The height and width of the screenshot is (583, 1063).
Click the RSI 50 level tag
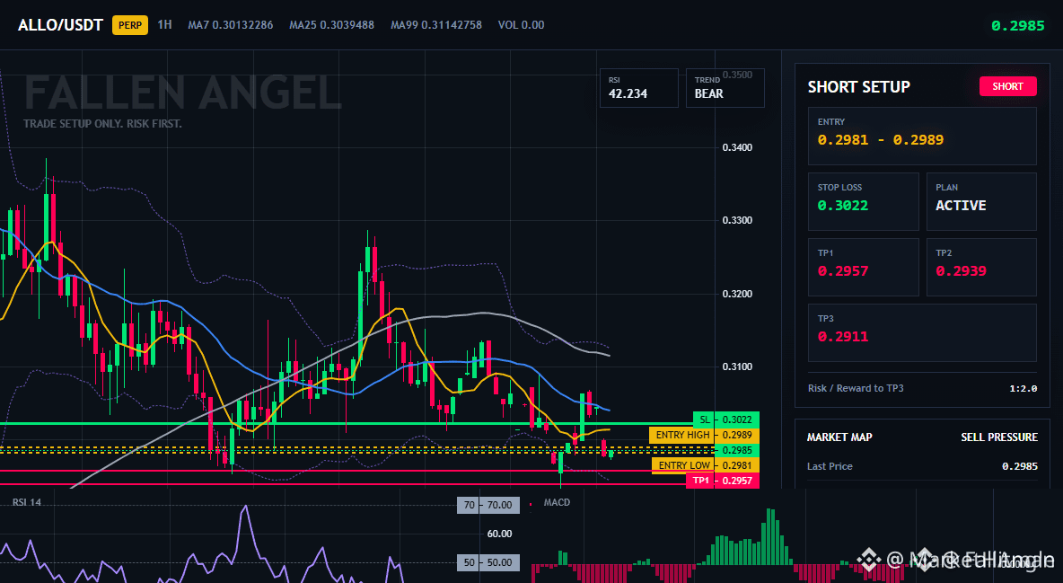488,562
